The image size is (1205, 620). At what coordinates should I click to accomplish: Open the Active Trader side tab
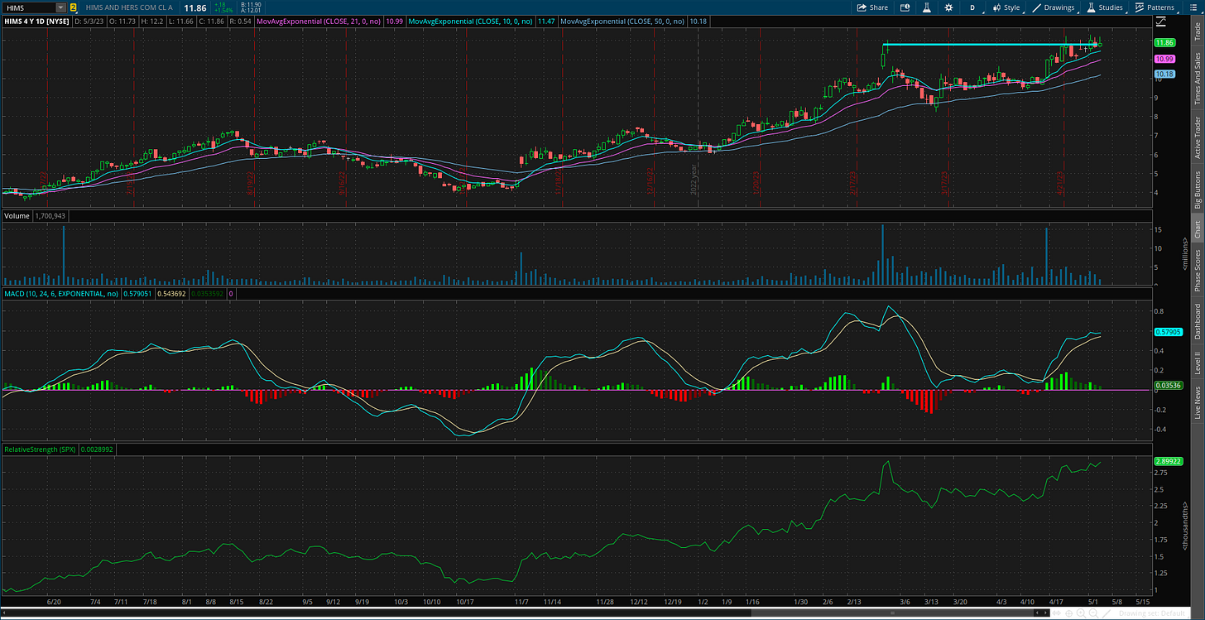1197,137
